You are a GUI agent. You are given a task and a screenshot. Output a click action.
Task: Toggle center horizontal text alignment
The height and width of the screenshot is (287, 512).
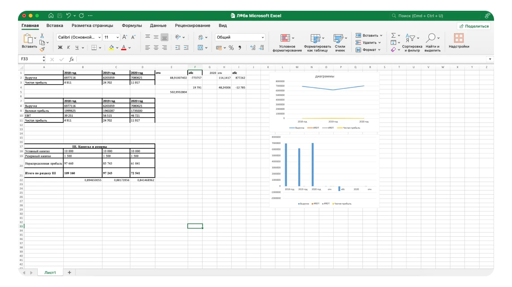[156, 48]
